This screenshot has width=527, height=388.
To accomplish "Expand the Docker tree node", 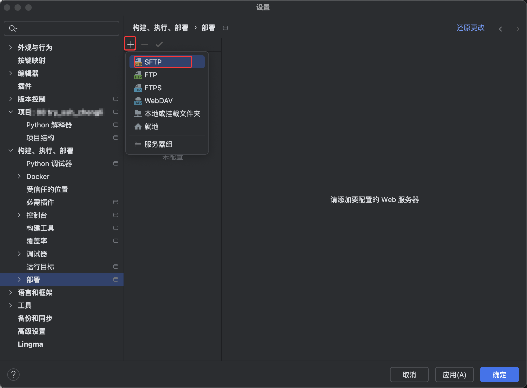I will coord(19,176).
